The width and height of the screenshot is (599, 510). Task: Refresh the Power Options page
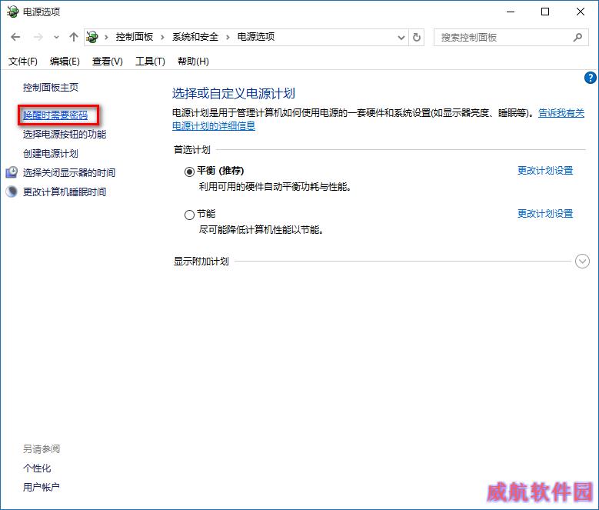[417, 38]
